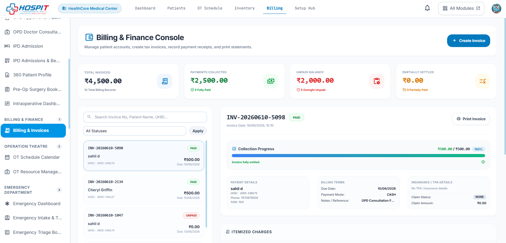The image size is (506, 243).
Task: Click the Create Invoice button
Action: pos(468,41)
